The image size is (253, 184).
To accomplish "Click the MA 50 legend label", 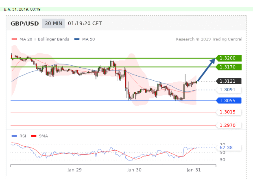I will (x=88, y=39).
